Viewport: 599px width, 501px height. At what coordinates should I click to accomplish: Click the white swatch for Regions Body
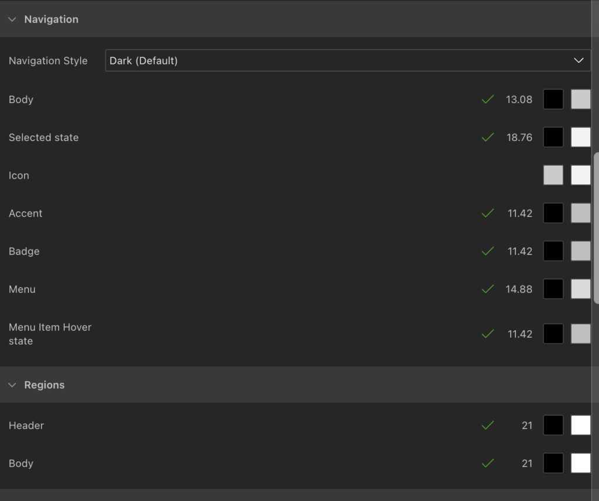tap(580, 464)
